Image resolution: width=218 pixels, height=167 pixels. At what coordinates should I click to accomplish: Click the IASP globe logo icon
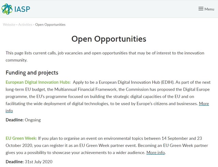click(7, 9)
